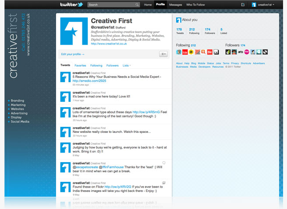Click the 5 Listed stat

tap(223, 31)
